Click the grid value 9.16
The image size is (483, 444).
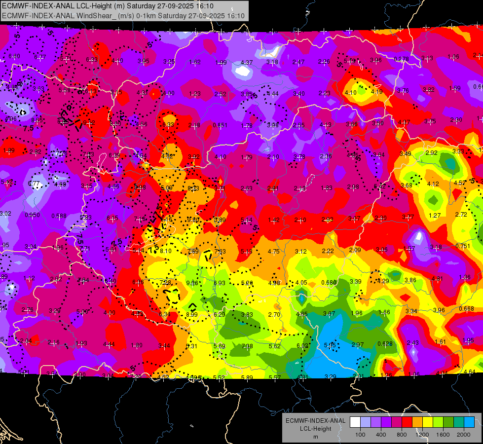192,283
